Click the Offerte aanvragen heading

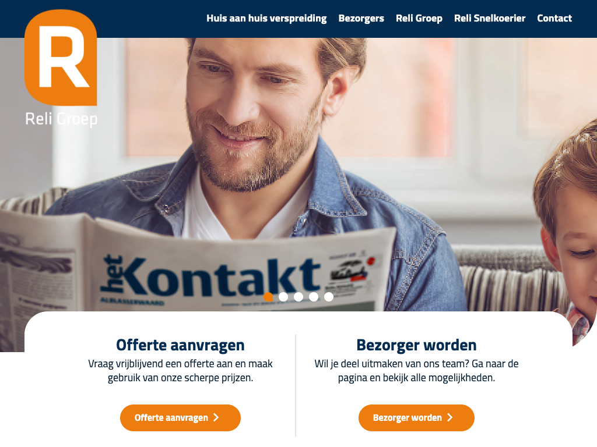(x=181, y=345)
